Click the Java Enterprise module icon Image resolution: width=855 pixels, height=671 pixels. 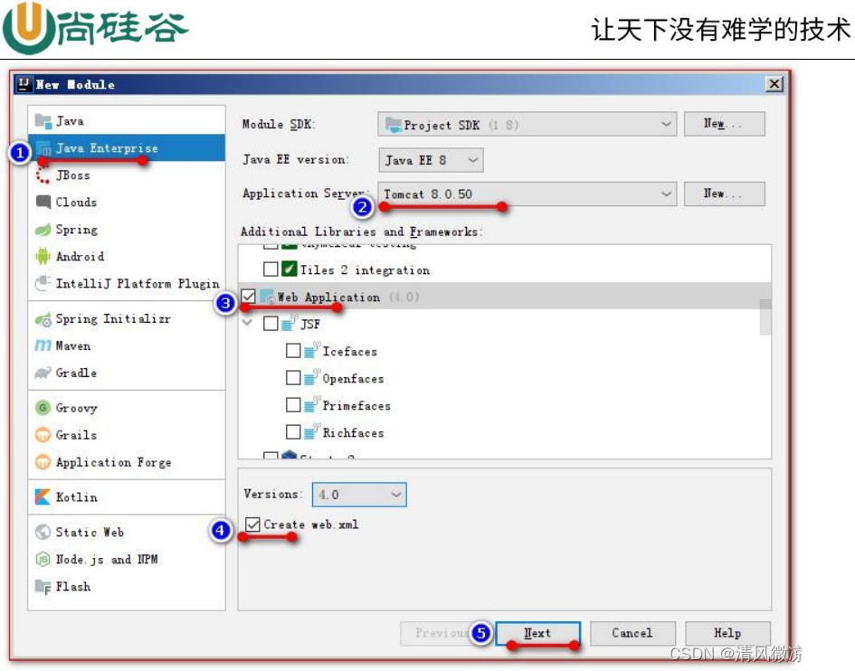coord(43,148)
